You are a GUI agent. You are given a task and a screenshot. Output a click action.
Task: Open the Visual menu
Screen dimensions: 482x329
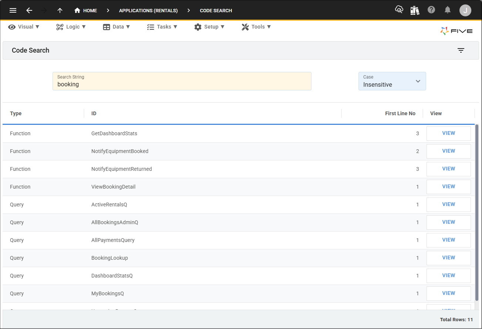(24, 27)
